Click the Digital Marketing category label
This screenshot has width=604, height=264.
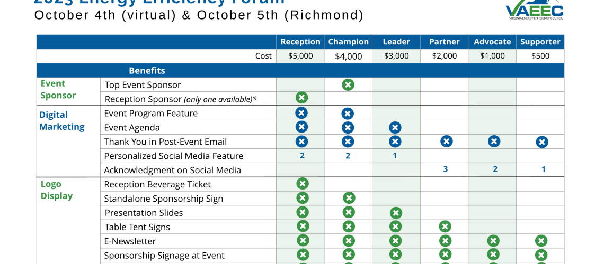pos(62,121)
